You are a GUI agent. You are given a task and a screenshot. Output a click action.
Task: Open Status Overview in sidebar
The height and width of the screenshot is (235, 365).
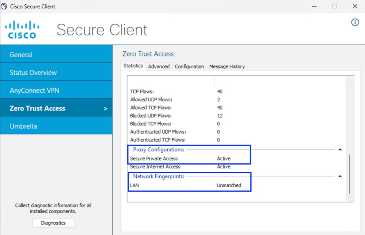[56, 72]
